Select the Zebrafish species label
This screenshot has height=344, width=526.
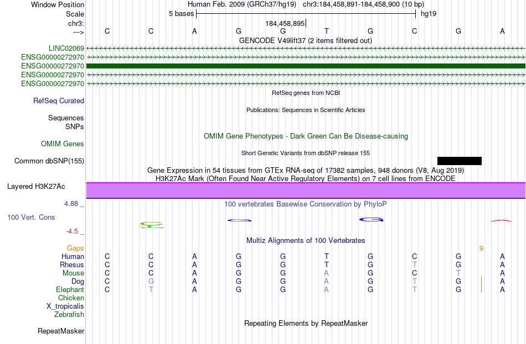[69, 315]
